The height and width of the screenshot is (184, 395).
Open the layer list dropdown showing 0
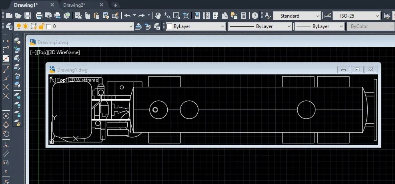[x=74, y=26]
